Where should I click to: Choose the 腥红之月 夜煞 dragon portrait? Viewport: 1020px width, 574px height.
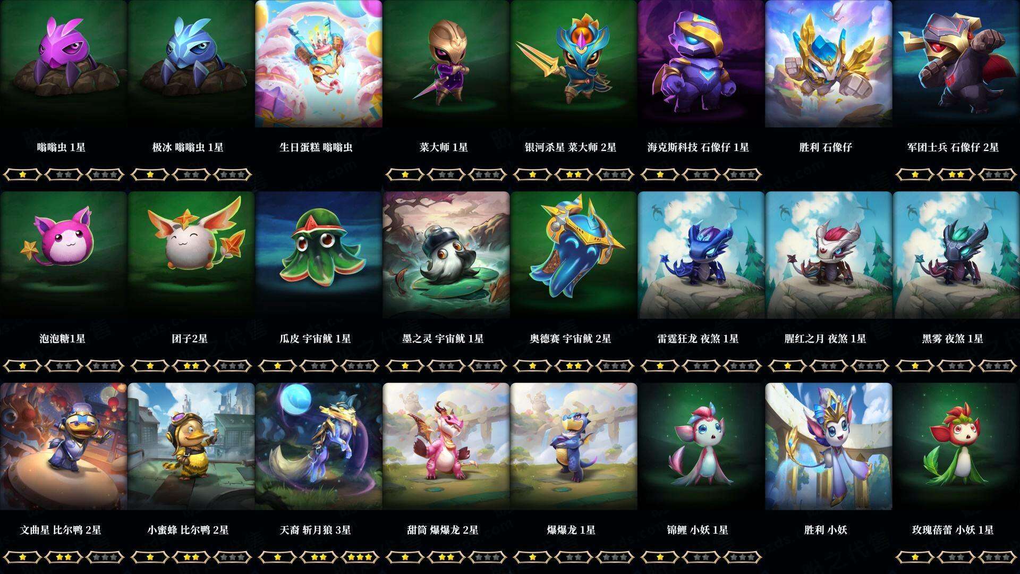(x=829, y=255)
